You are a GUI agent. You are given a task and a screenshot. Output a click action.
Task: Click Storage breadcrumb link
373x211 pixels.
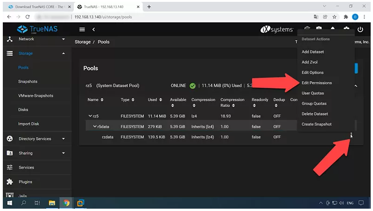(x=83, y=42)
